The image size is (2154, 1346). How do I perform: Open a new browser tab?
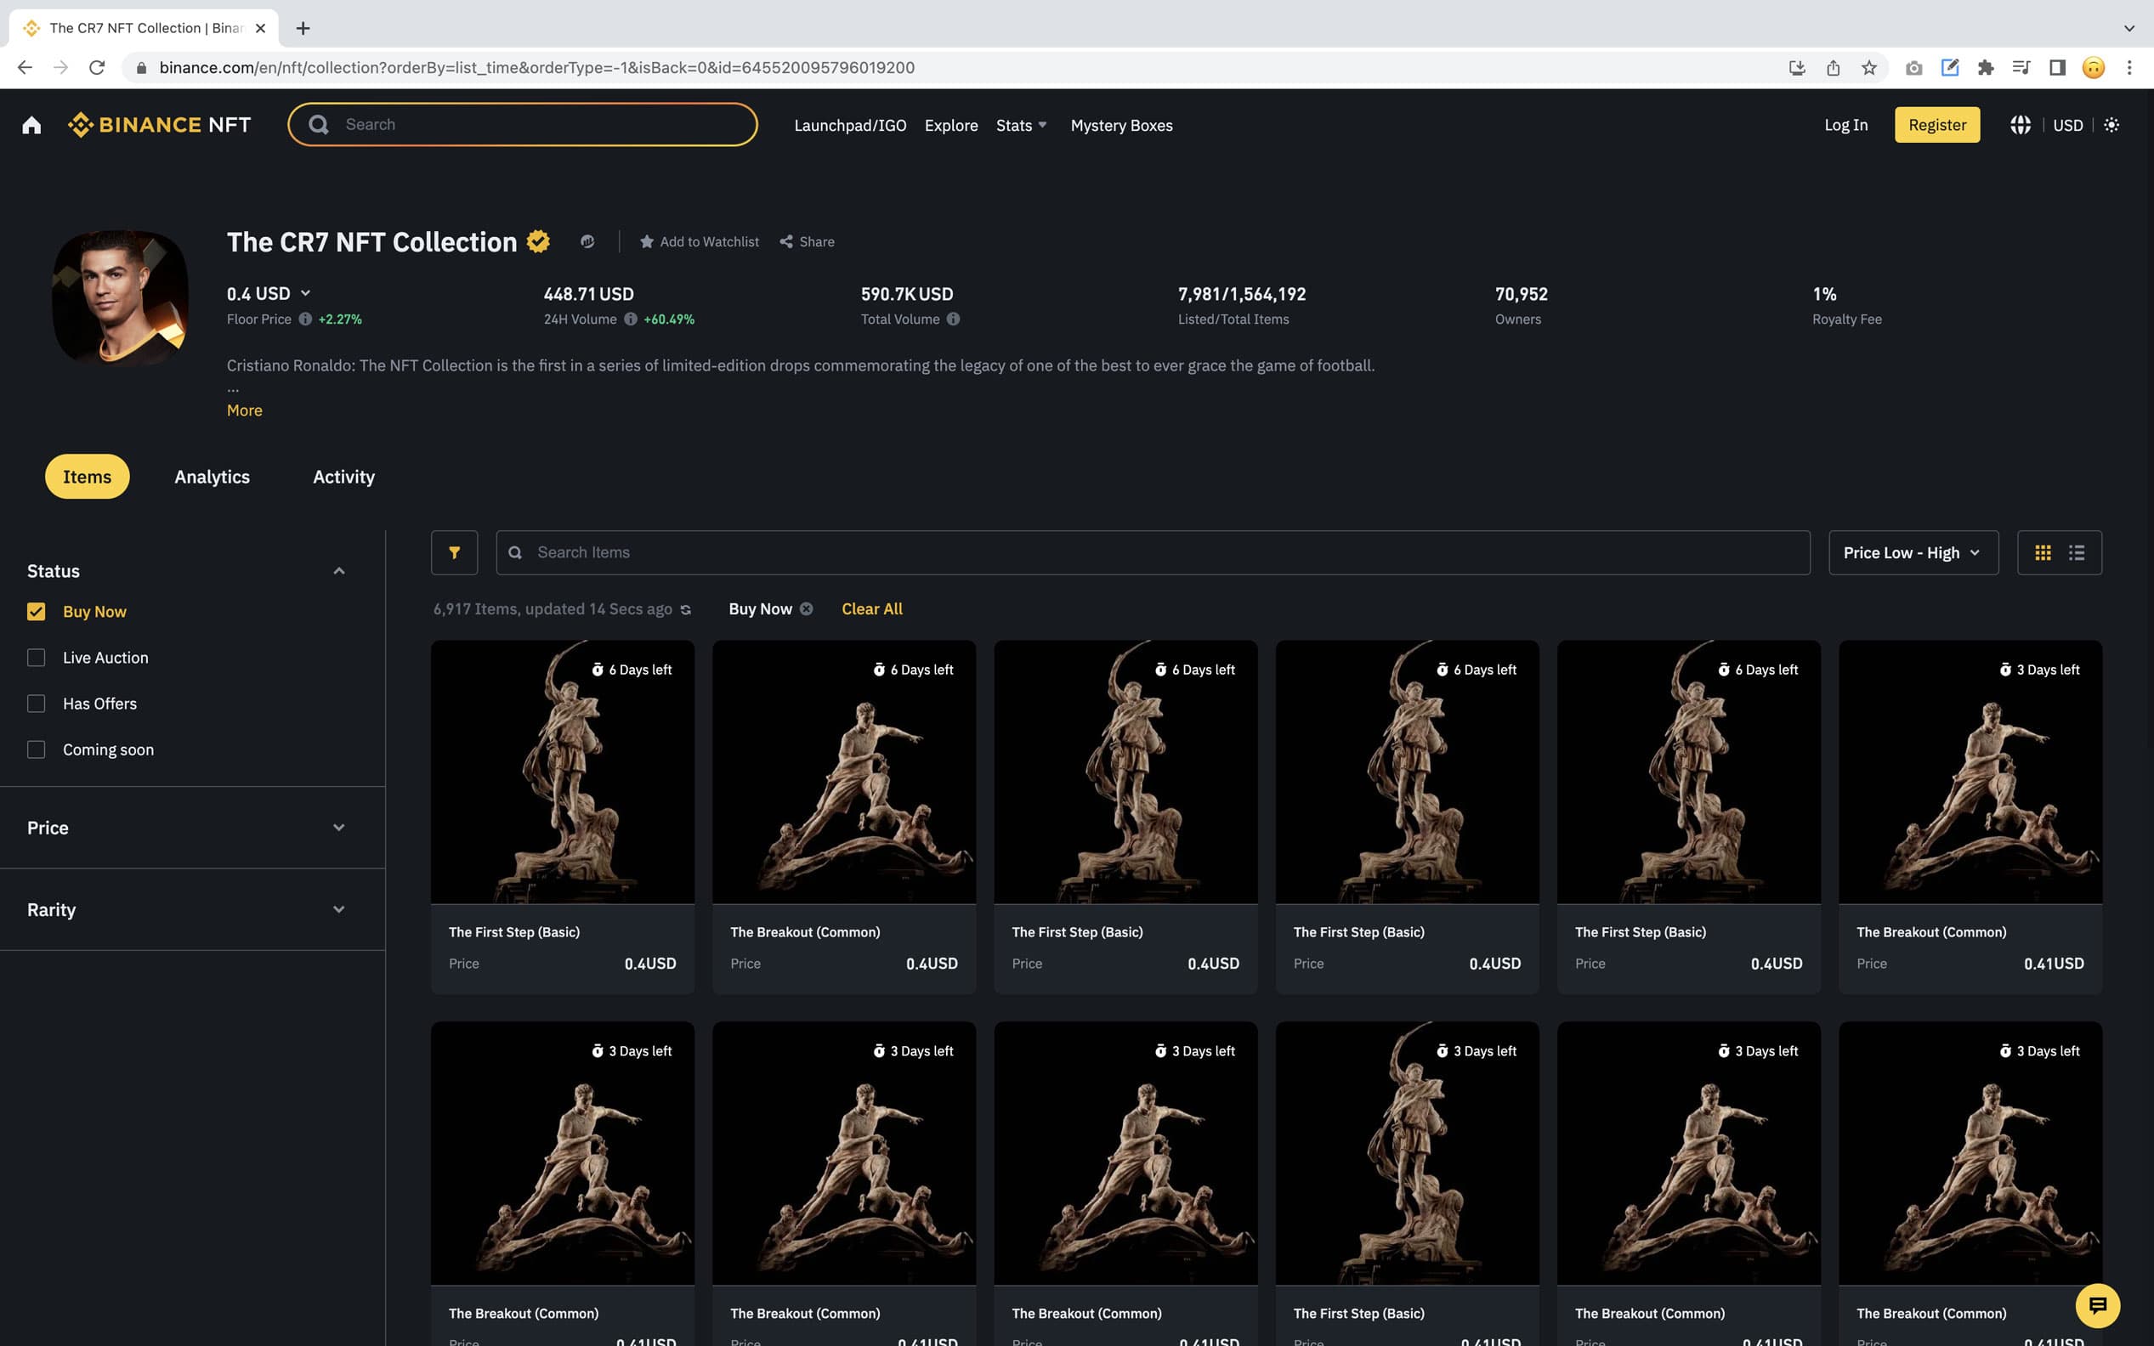(303, 29)
